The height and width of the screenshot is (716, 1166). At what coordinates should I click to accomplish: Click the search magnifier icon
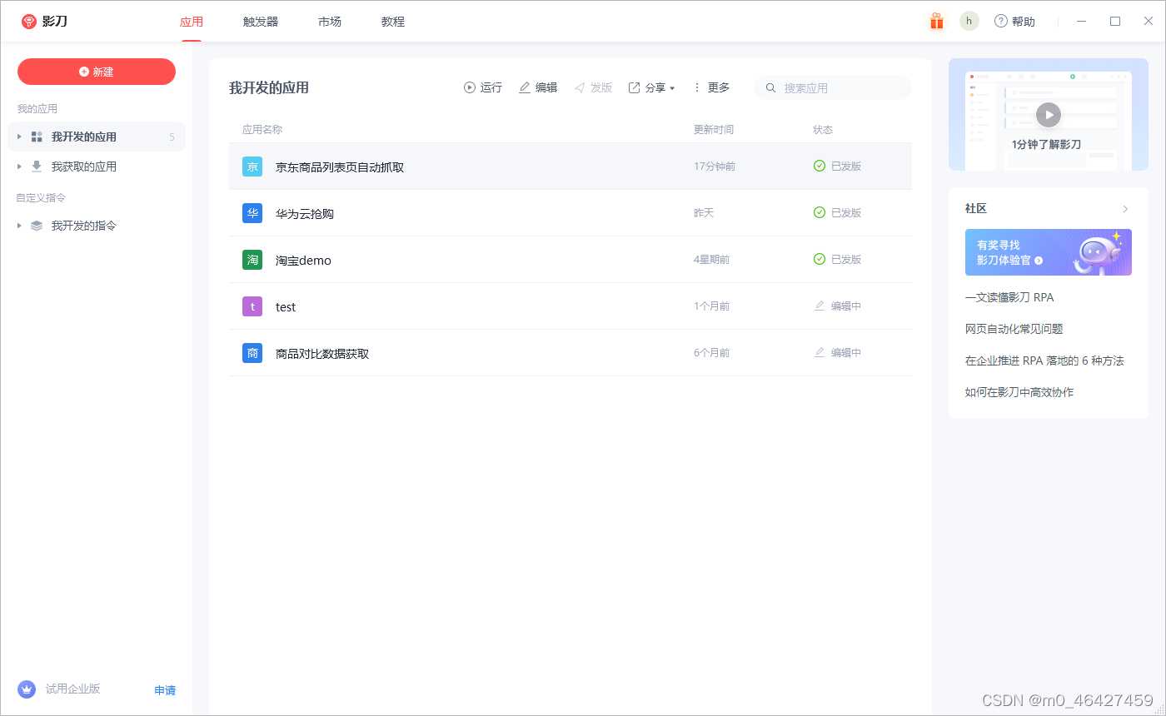pyautogui.click(x=770, y=87)
